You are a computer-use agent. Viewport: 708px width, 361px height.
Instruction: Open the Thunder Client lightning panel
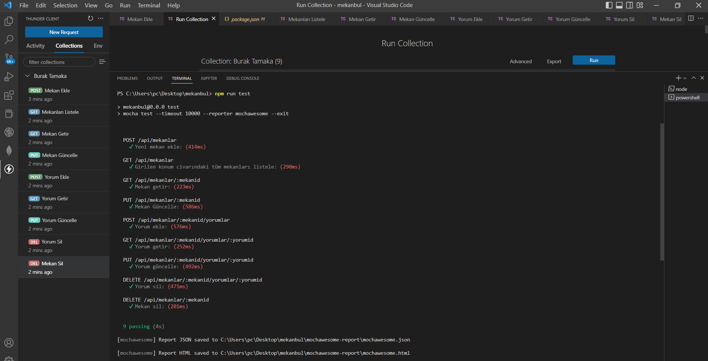coord(9,169)
